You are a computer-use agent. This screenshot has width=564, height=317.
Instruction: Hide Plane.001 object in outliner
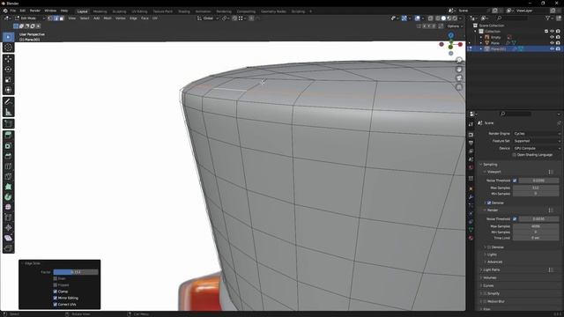pos(552,48)
